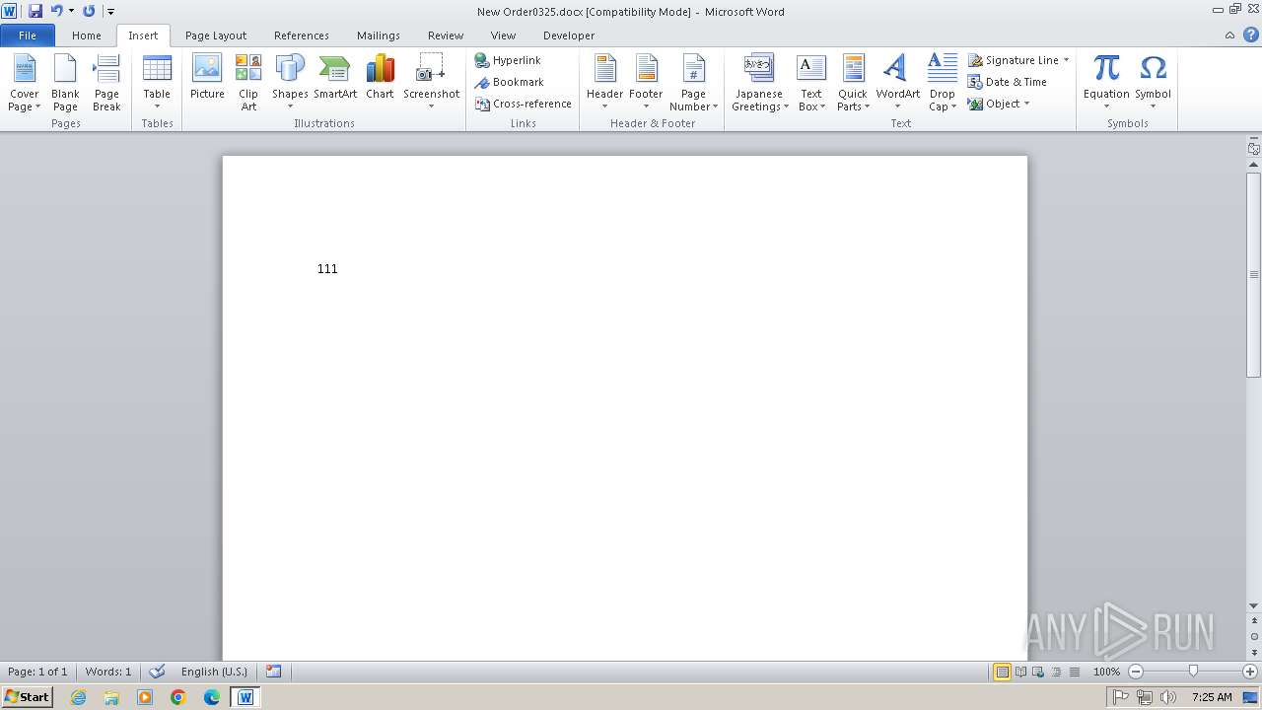
Task: Switch to the References tab
Action: (x=302, y=35)
